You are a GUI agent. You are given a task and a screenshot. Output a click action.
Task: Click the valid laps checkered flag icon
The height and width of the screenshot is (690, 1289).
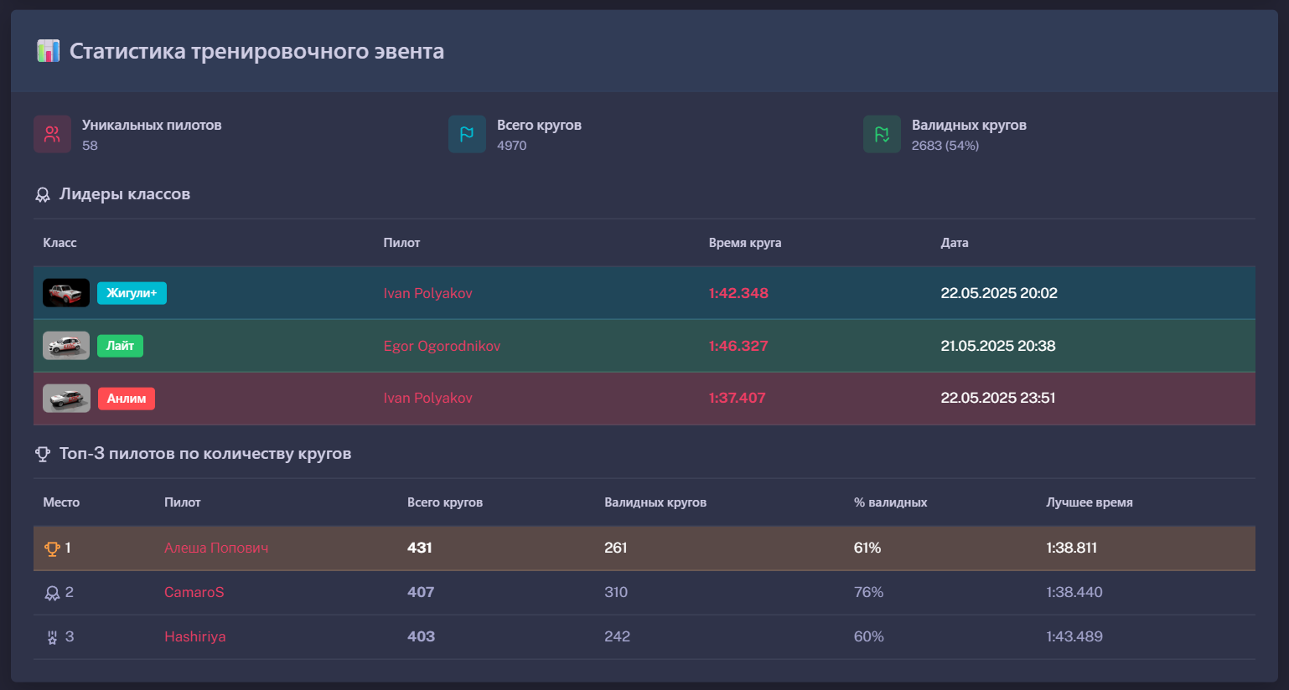882,134
